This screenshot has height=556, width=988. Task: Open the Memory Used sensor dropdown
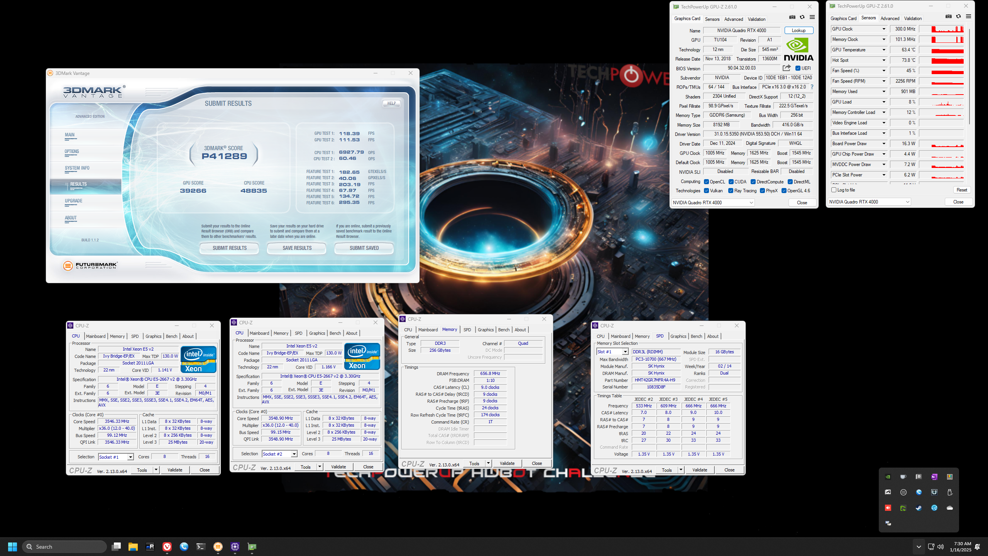(884, 92)
